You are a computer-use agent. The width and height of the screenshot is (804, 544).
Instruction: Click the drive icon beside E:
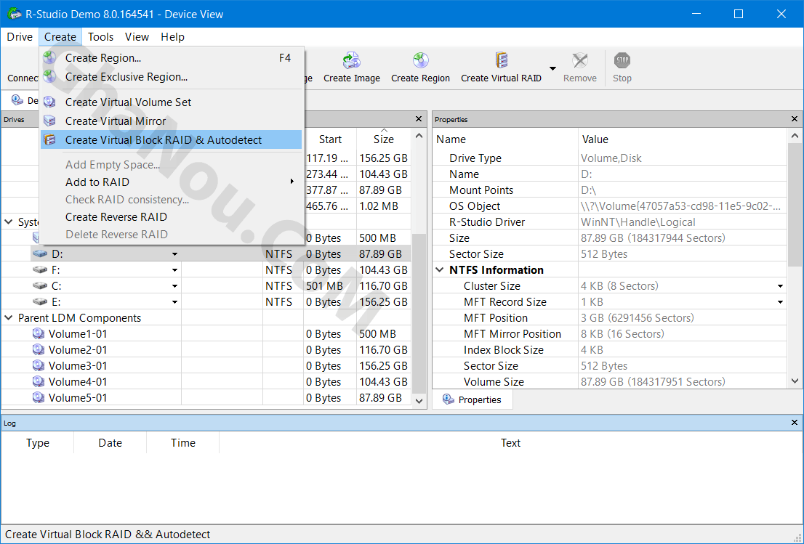[x=40, y=302]
